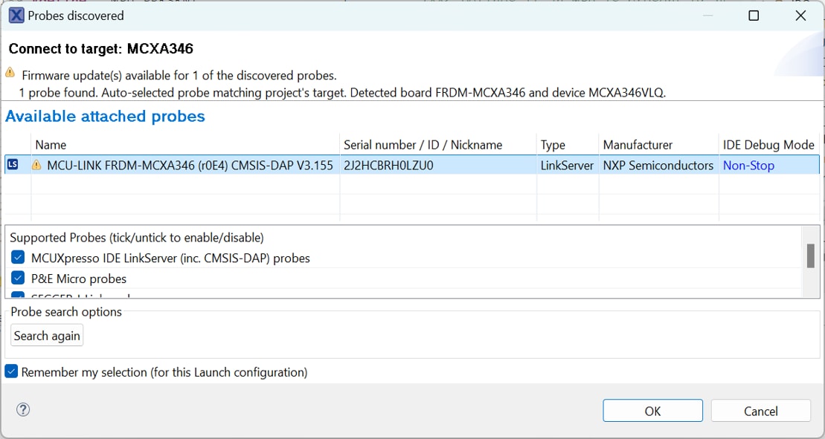The image size is (825, 439).
Task: Toggle Remember my selection checkbox
Action: pos(12,371)
